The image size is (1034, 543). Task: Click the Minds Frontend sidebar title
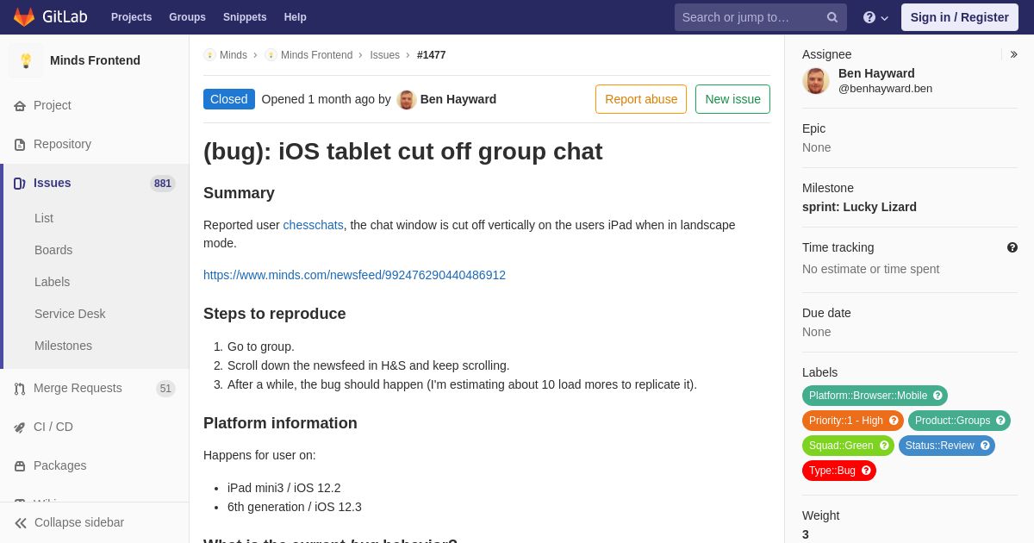pyautogui.click(x=95, y=60)
